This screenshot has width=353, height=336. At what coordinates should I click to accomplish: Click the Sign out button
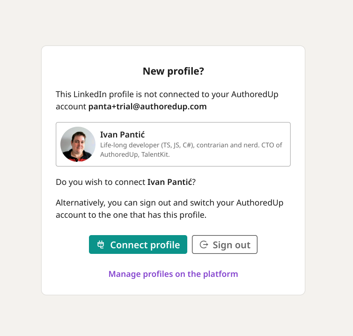(x=224, y=244)
